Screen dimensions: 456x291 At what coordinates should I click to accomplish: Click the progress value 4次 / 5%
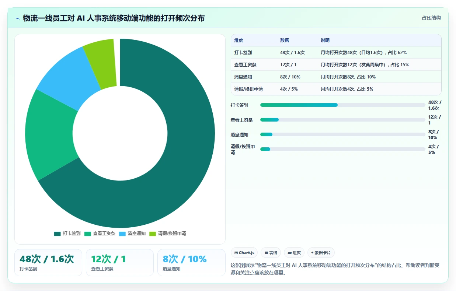pyautogui.click(x=434, y=150)
